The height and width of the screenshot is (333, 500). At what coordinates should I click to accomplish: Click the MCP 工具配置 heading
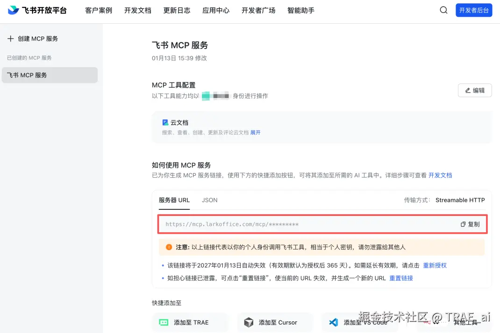[173, 85]
